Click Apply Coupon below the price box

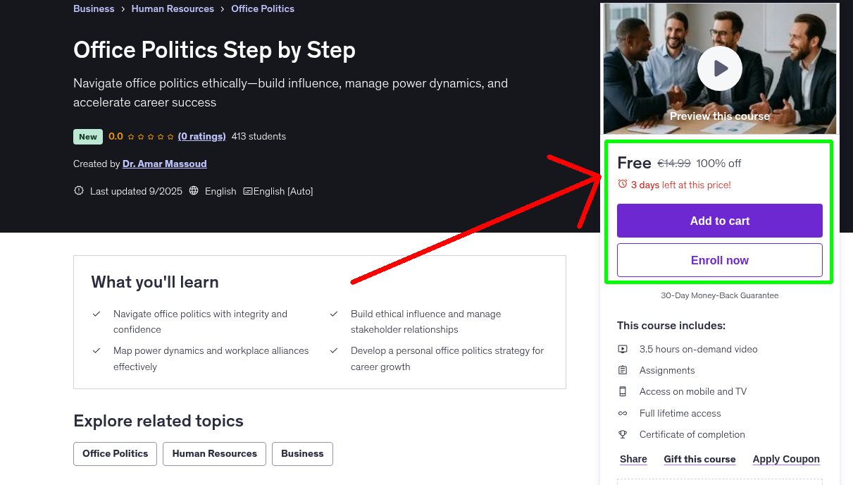786,459
